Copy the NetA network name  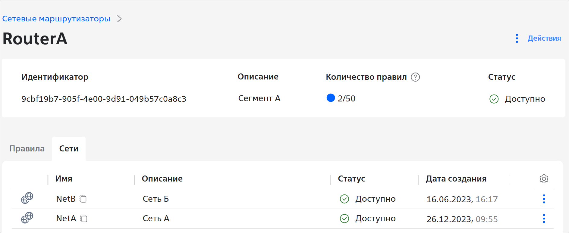tap(84, 218)
